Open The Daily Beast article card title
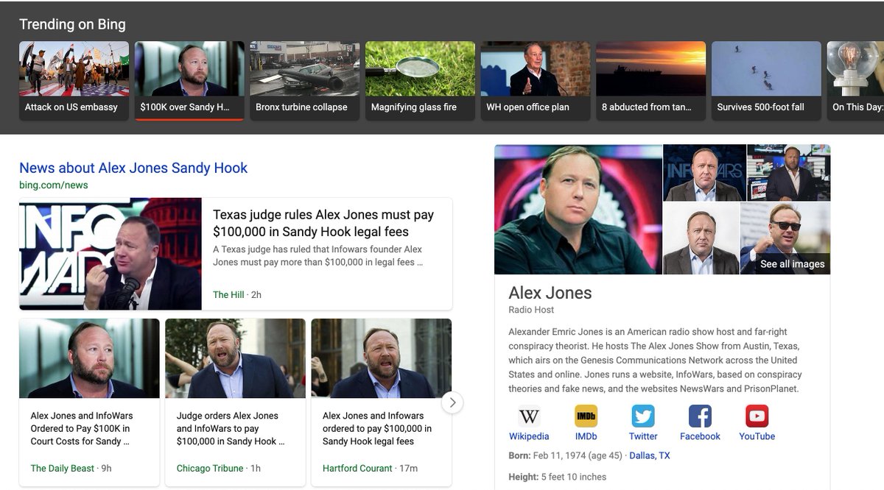 click(81, 429)
